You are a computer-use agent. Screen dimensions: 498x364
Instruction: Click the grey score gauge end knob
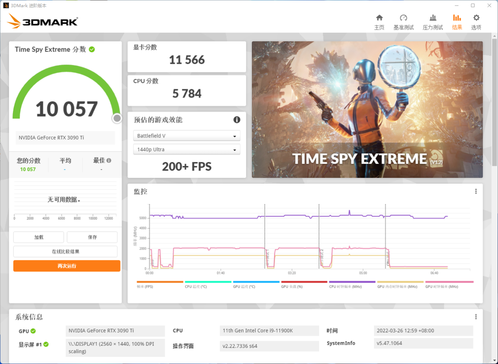click(x=117, y=118)
